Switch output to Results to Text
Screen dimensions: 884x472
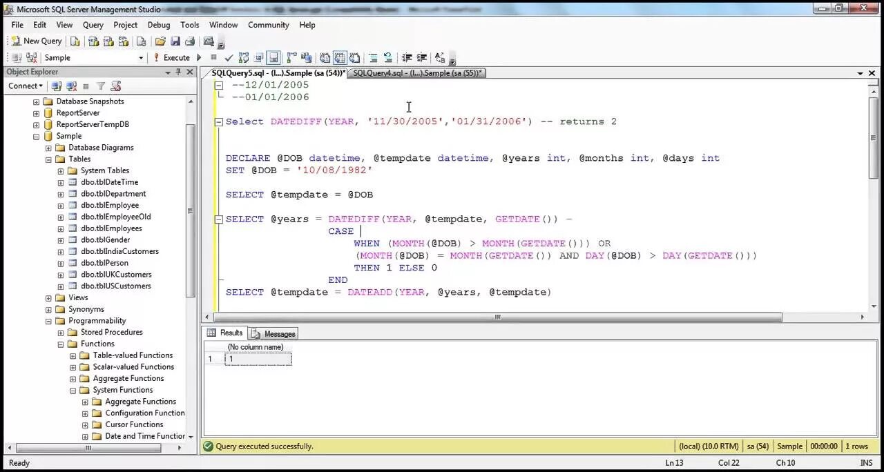click(x=325, y=58)
